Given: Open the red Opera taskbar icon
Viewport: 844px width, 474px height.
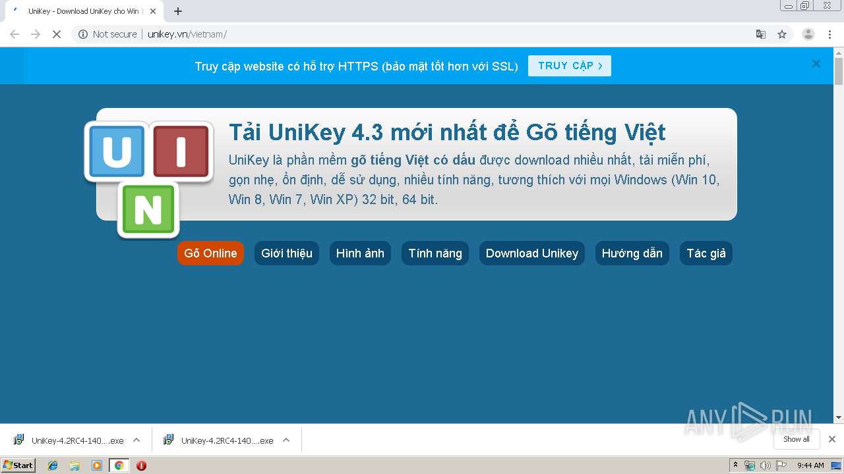Looking at the screenshot, I should 141,465.
